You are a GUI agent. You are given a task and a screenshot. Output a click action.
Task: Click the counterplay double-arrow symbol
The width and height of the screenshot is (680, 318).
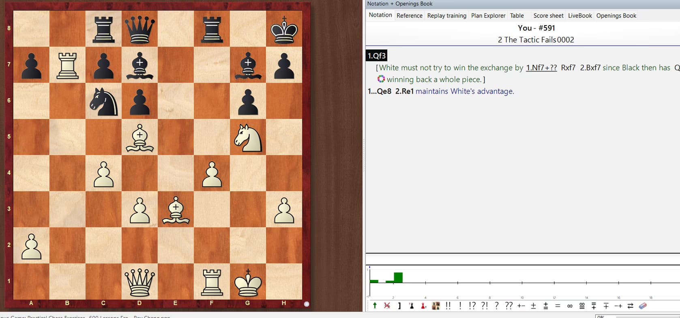click(631, 306)
